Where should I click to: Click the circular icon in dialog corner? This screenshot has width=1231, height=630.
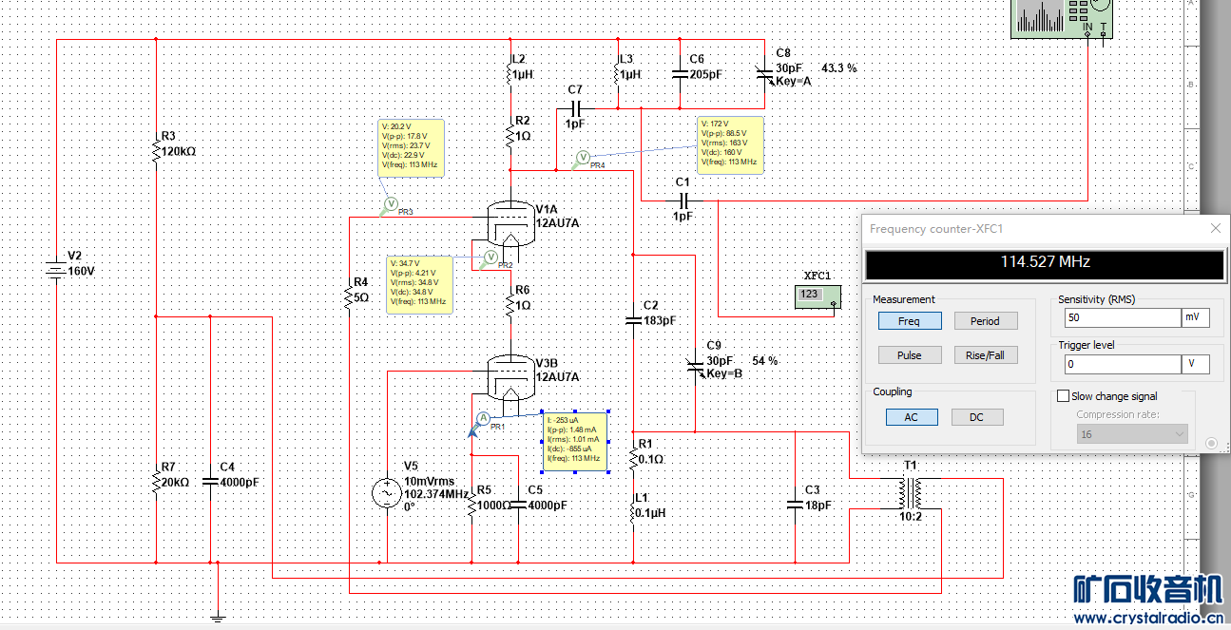point(1211,443)
